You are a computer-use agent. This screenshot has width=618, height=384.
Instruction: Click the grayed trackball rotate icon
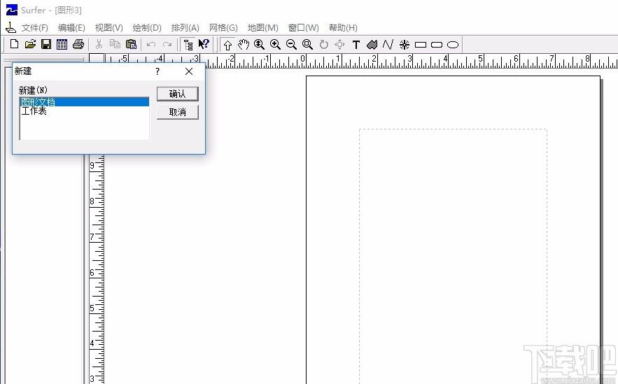pyautogui.click(x=339, y=45)
